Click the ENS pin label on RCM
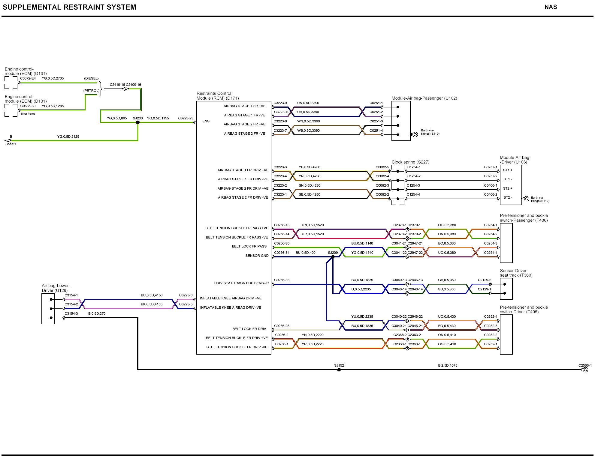 [x=206, y=121]
